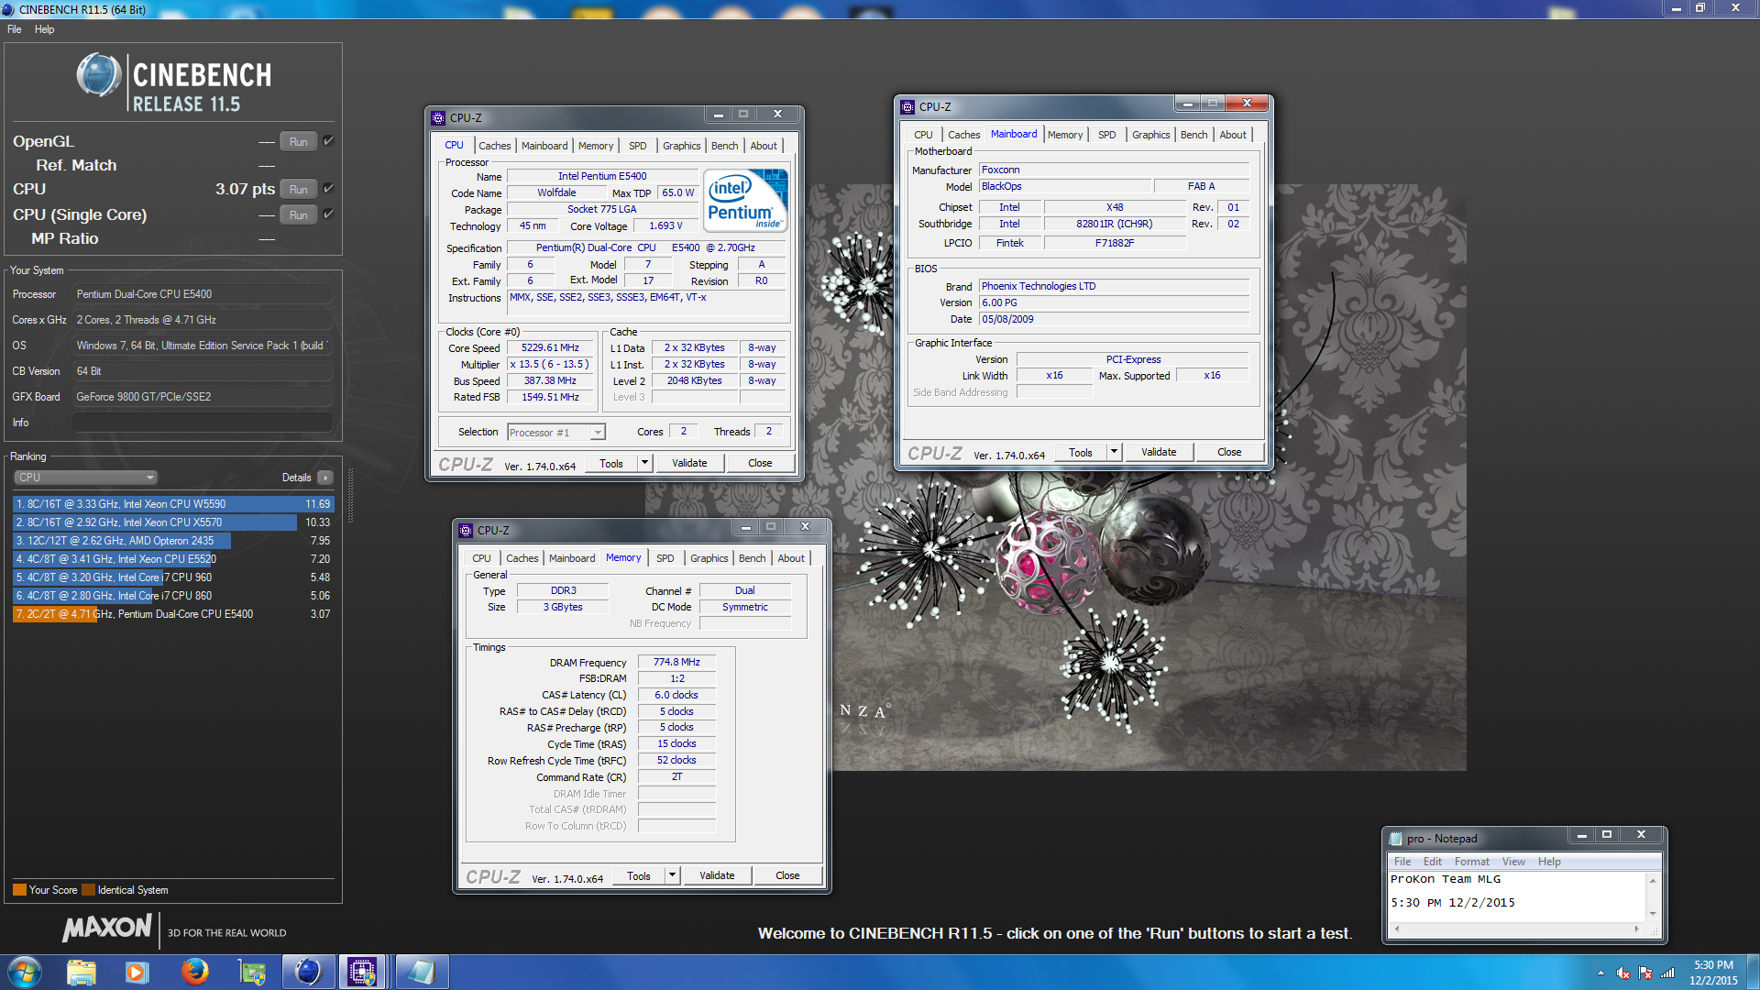Open Bench tab in Memory window
The height and width of the screenshot is (990, 1760).
[752, 558]
